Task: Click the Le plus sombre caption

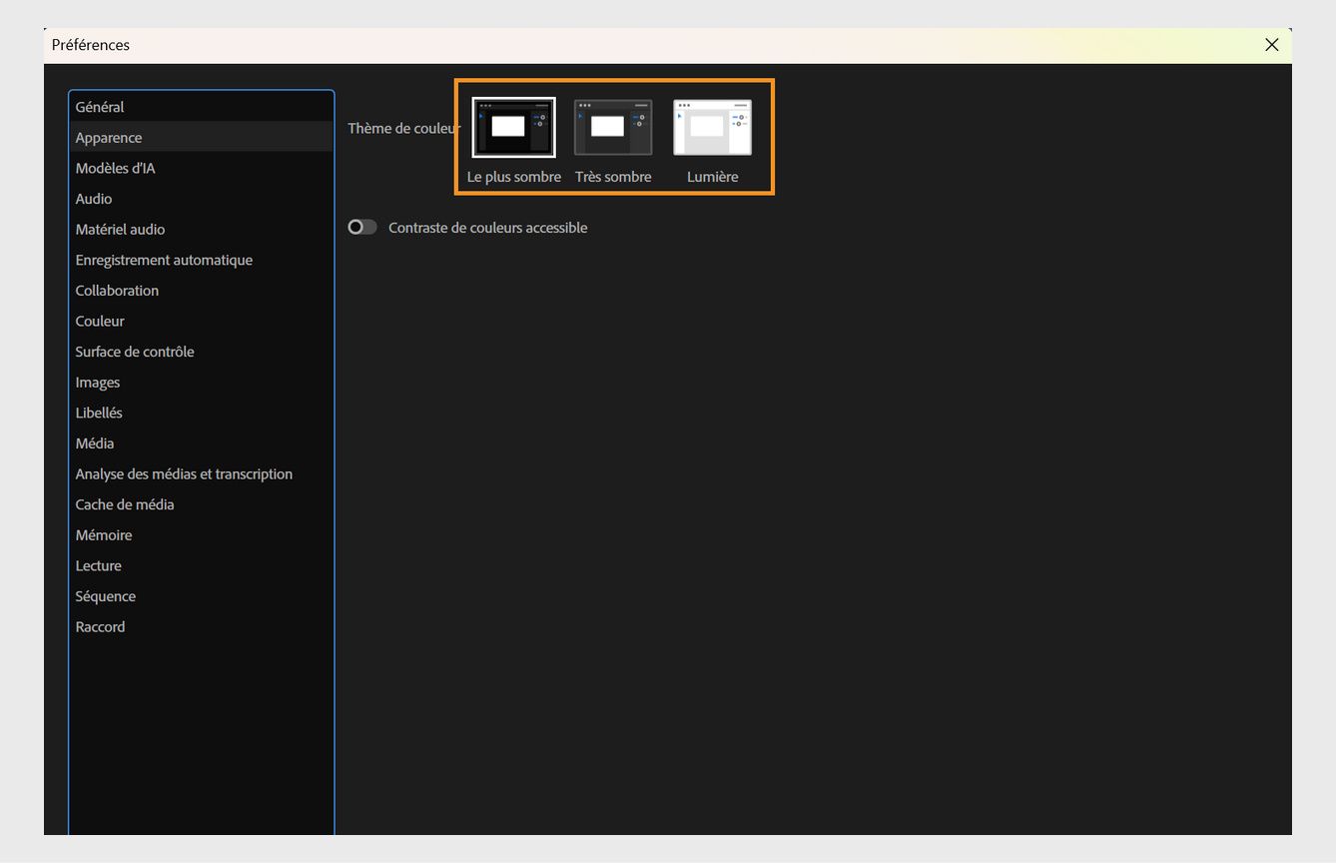Action: point(514,177)
